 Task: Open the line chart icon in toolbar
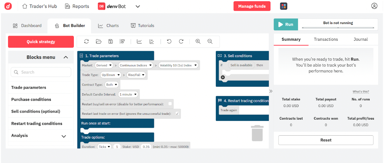click(139, 41)
